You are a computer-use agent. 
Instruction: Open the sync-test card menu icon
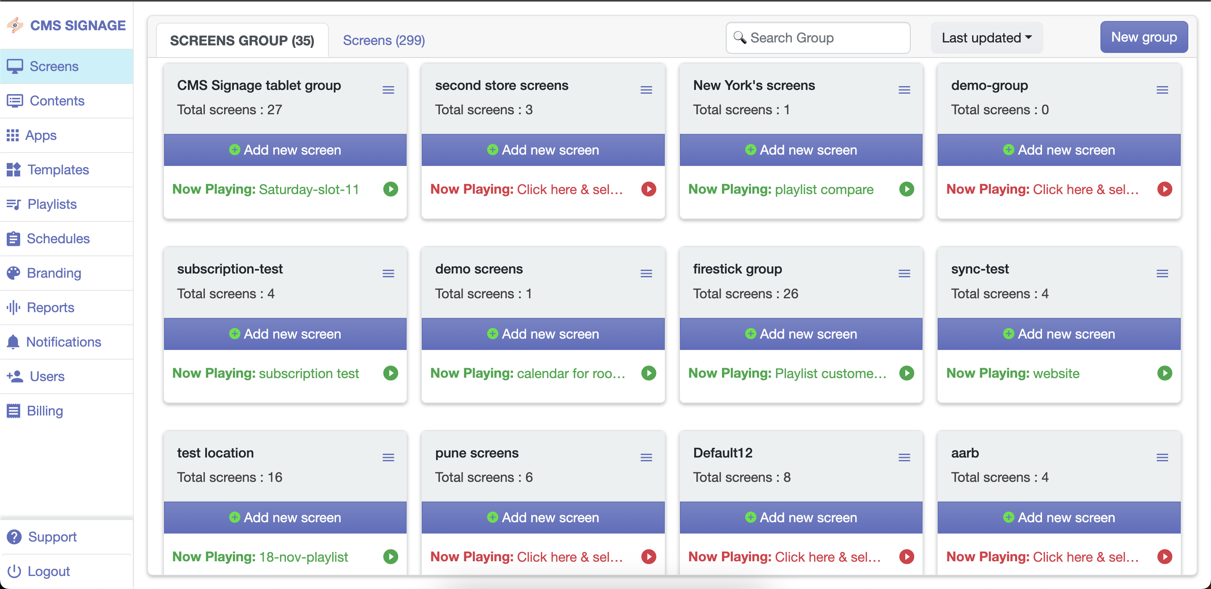coord(1162,273)
